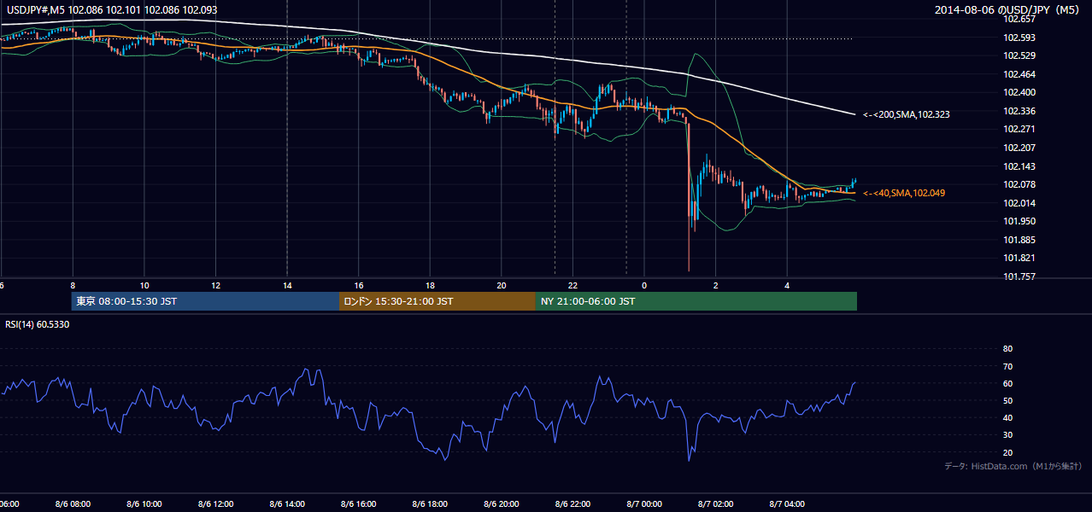Click time axis label 8/6 18:00

430,503
